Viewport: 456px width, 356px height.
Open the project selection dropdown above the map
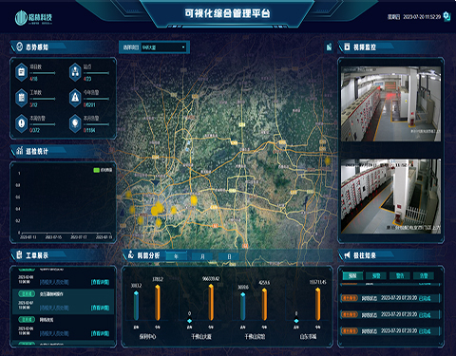click(x=163, y=47)
